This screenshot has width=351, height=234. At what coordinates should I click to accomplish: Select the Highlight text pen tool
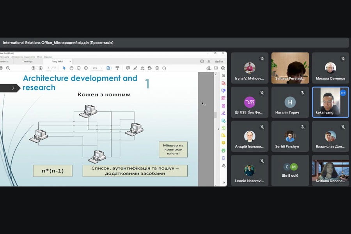point(135,68)
